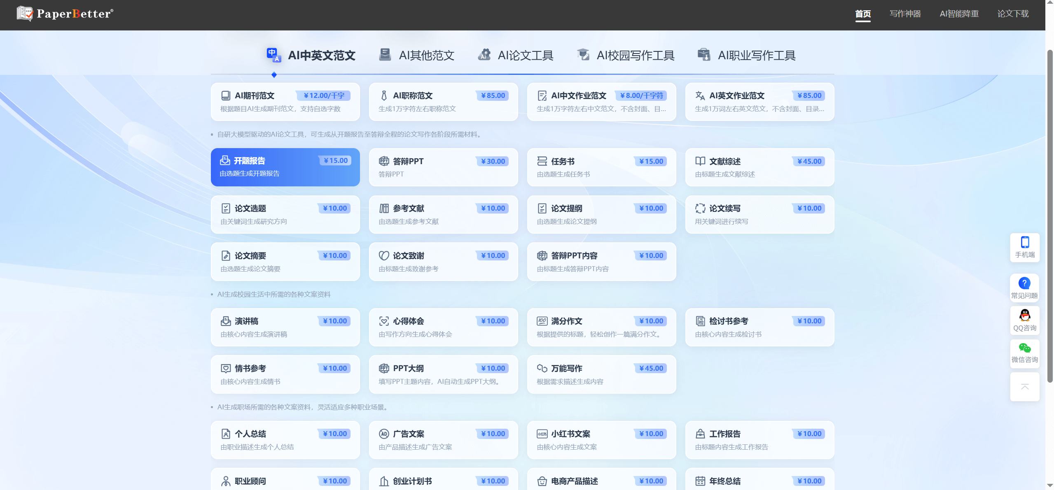Click the 答辩PPT projector icon
The width and height of the screenshot is (1054, 490).
click(x=385, y=161)
